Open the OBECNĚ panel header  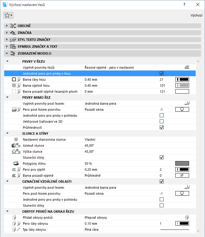(x=103, y=26)
